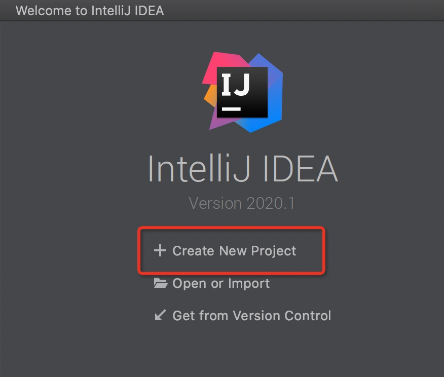Click the Welcome to IntelliJ IDEA window title

(90, 11)
